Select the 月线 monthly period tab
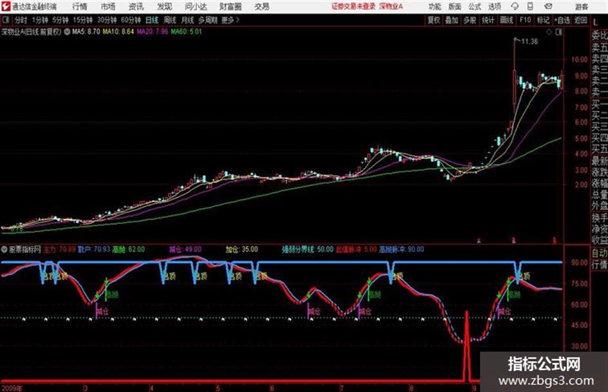The height and width of the screenshot is (392, 608). click(x=187, y=20)
